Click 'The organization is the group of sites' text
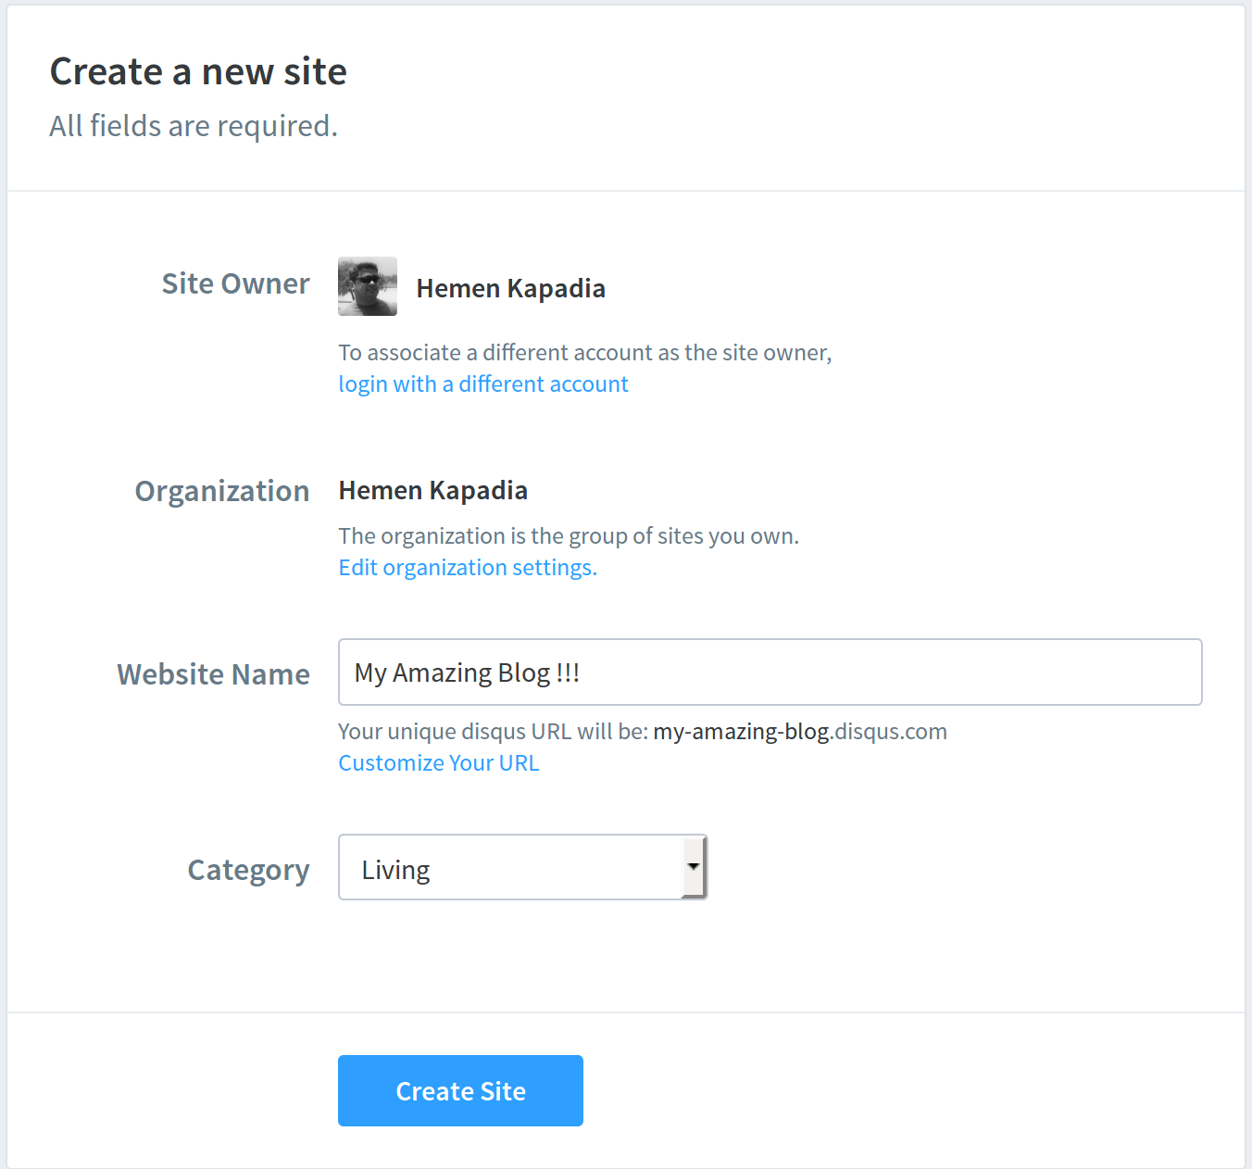Image resolution: width=1252 pixels, height=1169 pixels. pos(569,535)
